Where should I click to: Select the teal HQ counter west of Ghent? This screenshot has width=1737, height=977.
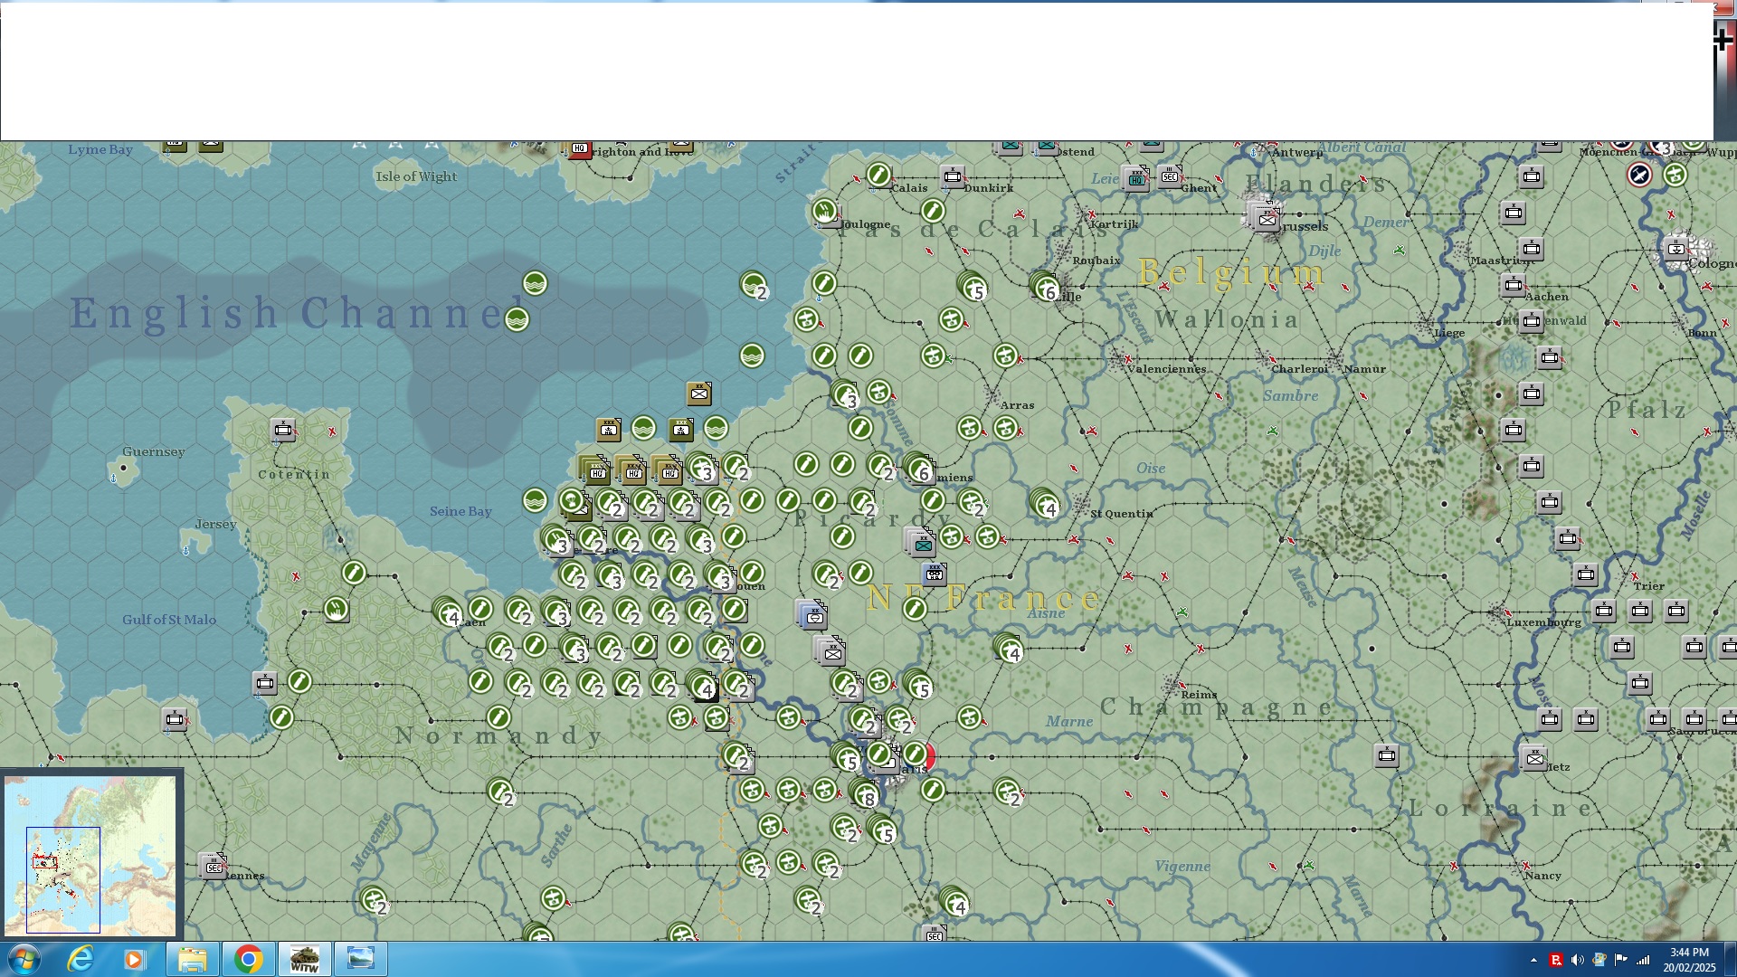[x=1136, y=178]
